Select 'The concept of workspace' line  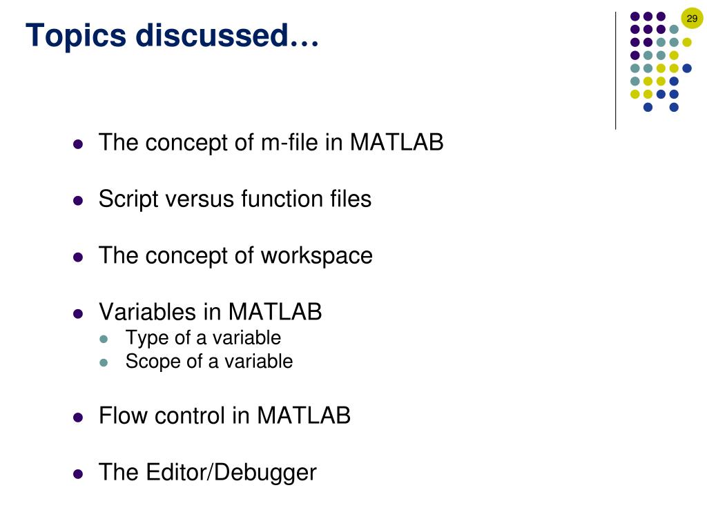coord(235,256)
